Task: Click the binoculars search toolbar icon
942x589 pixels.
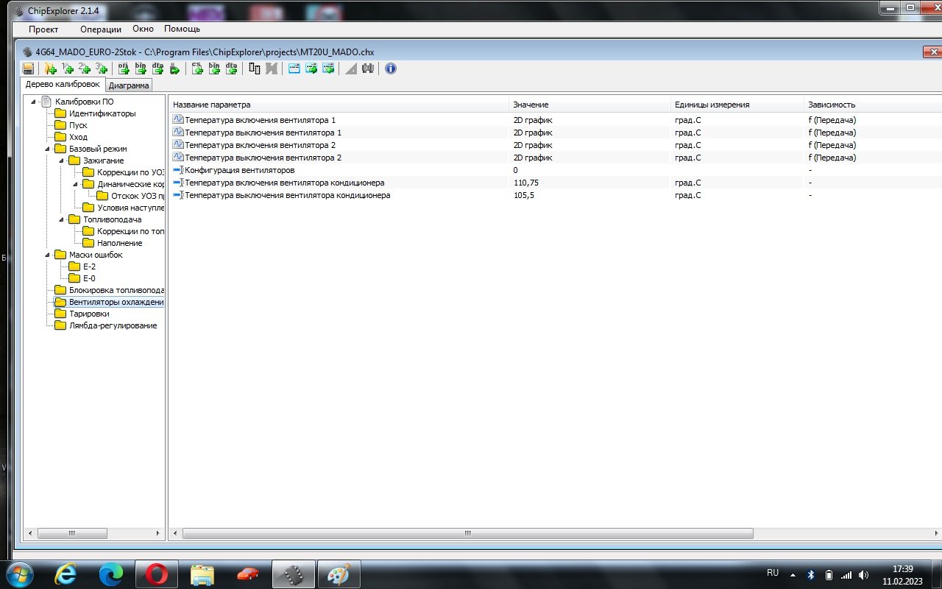Action: click(x=368, y=68)
